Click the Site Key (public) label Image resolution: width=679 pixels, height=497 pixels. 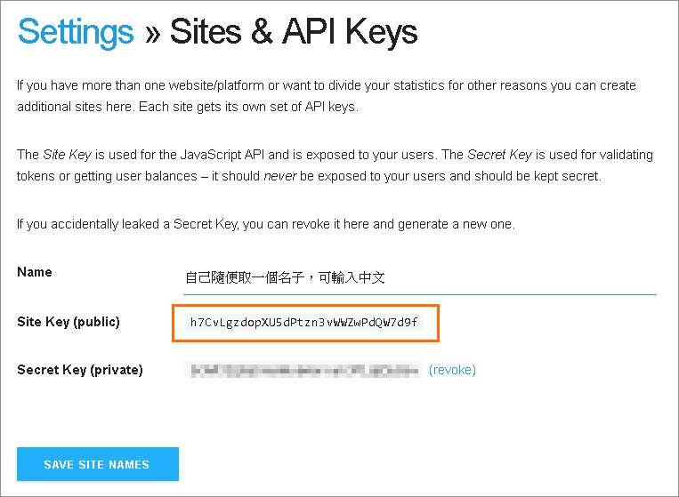[x=69, y=322]
